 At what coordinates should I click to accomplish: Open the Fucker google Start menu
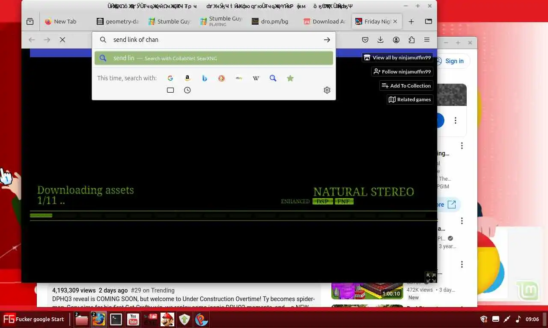[x=34, y=319]
